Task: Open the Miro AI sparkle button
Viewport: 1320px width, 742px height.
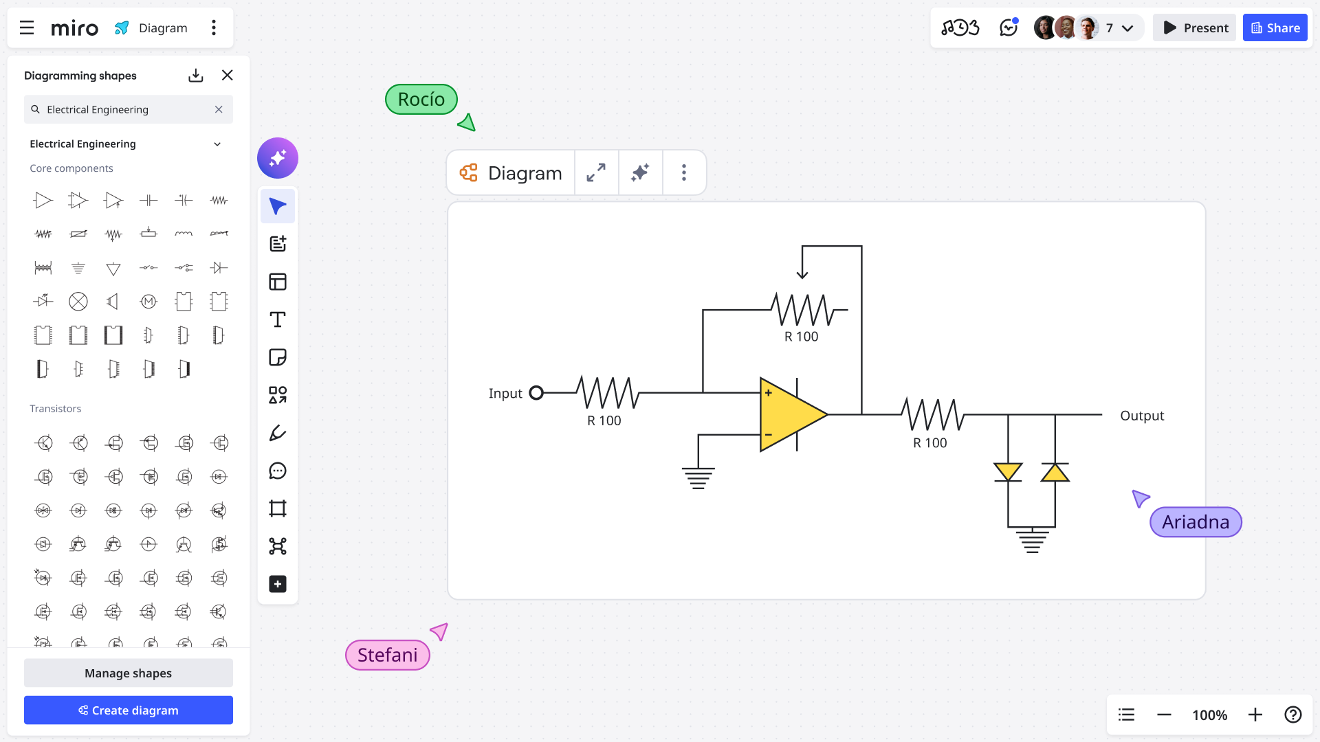Action: coord(278,158)
